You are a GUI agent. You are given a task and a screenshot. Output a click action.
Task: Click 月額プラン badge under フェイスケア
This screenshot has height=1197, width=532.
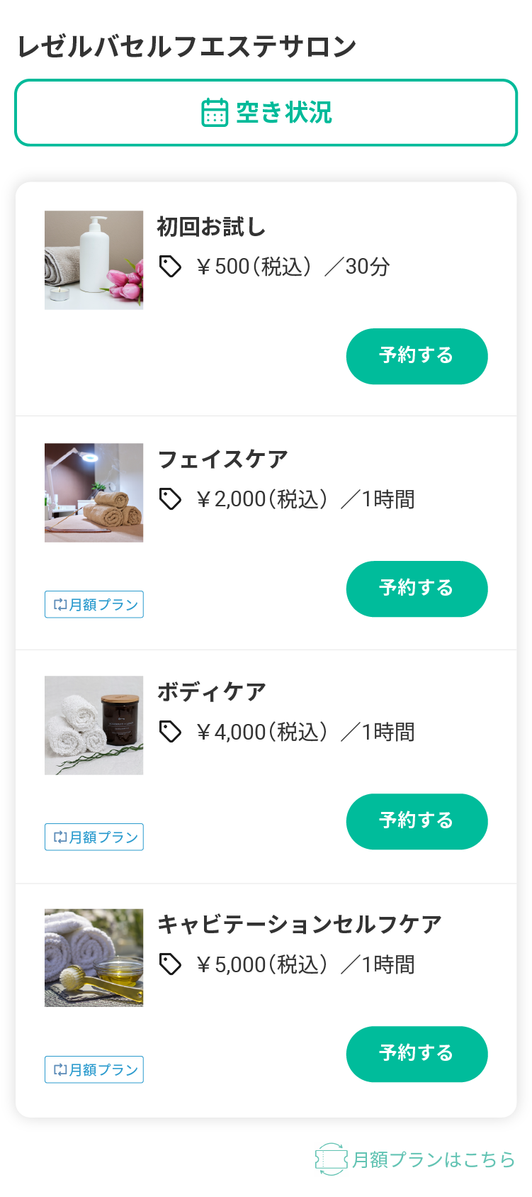tap(94, 605)
